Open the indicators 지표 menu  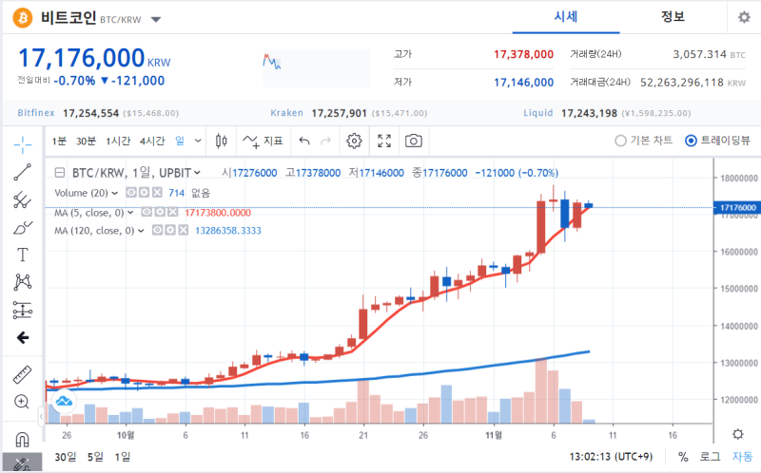(263, 141)
